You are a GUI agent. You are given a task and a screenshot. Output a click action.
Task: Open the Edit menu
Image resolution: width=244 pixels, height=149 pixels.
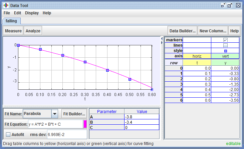tap(17, 13)
